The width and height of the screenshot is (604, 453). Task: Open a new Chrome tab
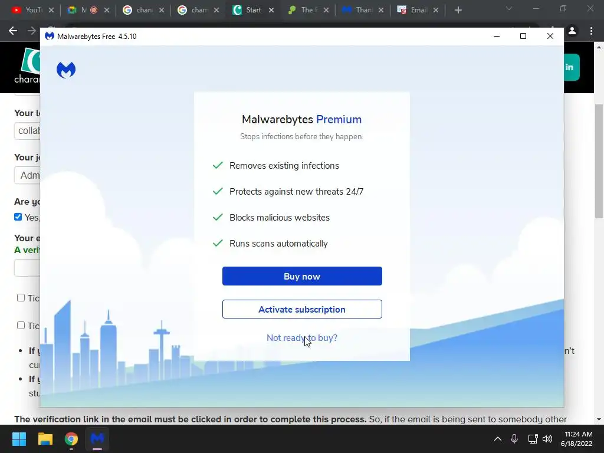pos(458,10)
